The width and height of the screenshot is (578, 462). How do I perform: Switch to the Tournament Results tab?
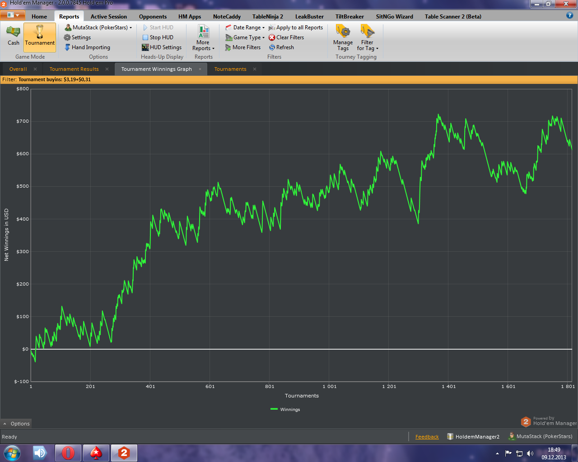click(x=74, y=69)
